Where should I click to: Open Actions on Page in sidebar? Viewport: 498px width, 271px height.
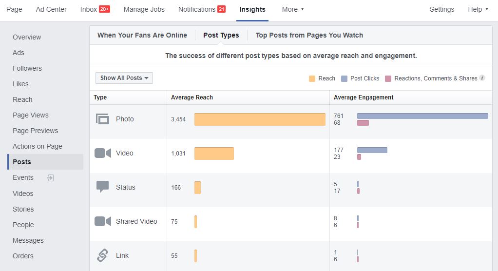38,146
